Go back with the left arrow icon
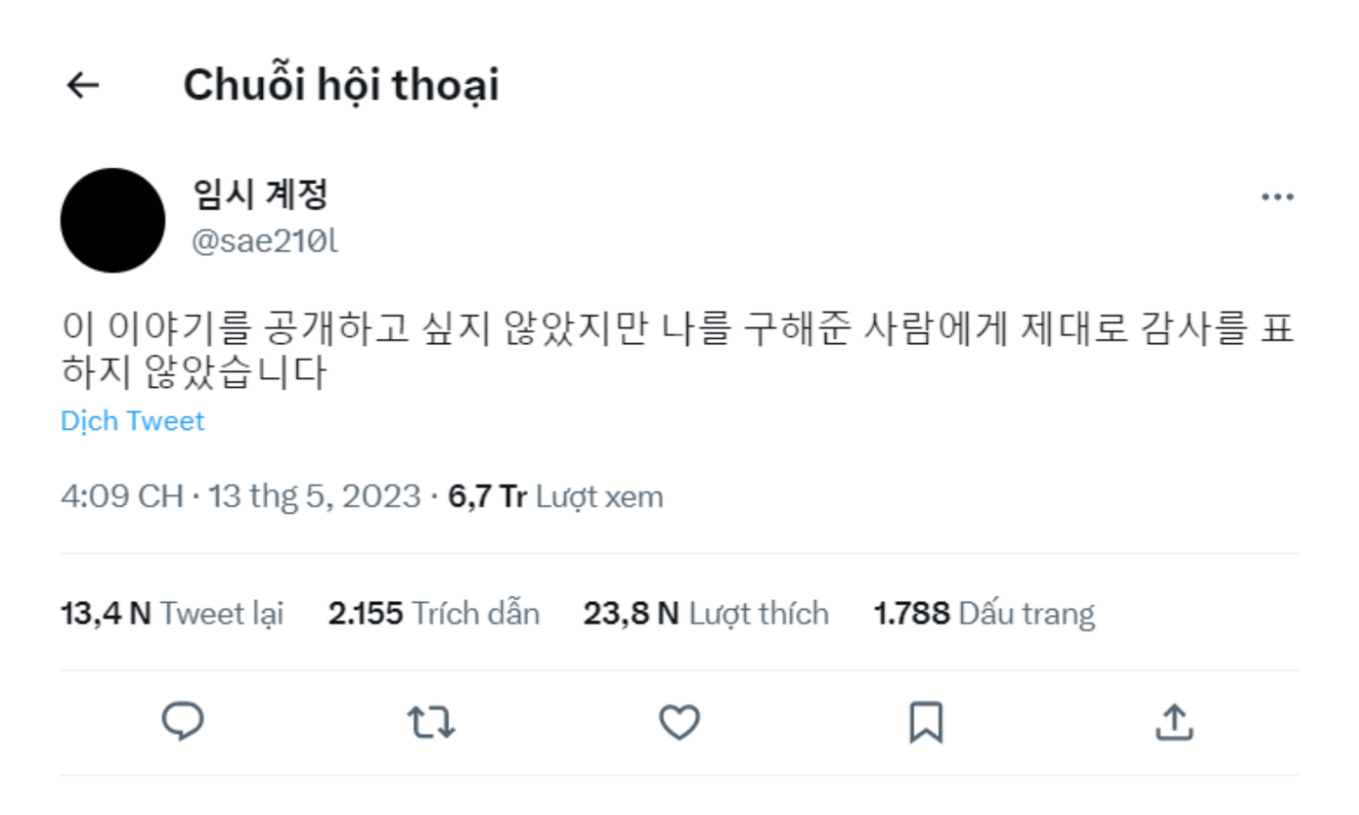This screenshot has height=815, width=1359. coord(81,86)
